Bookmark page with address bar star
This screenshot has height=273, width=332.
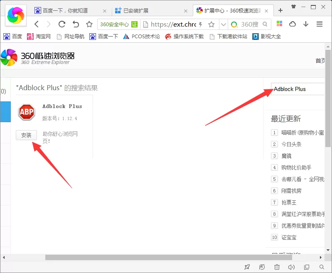pos(211,25)
